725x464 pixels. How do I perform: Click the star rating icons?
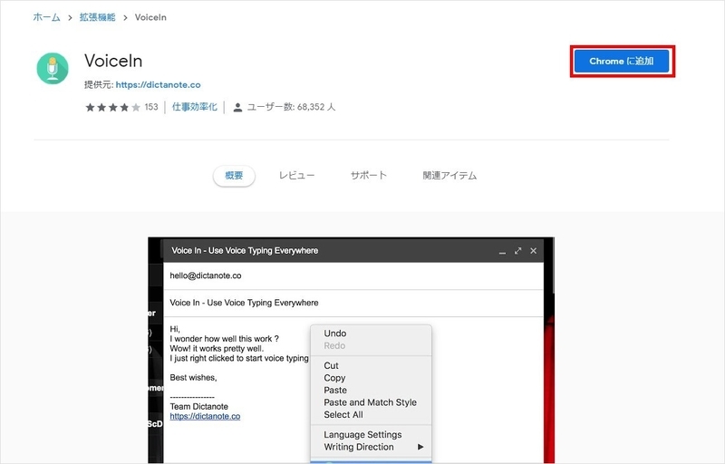[x=112, y=107]
